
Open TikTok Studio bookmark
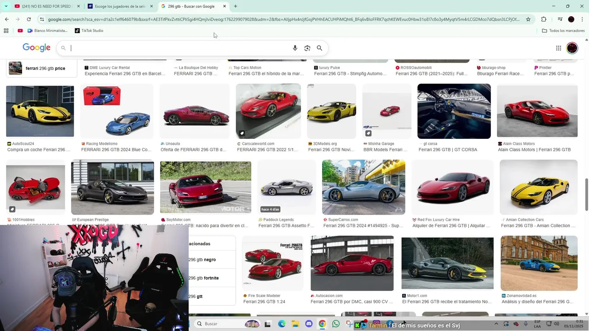click(89, 31)
